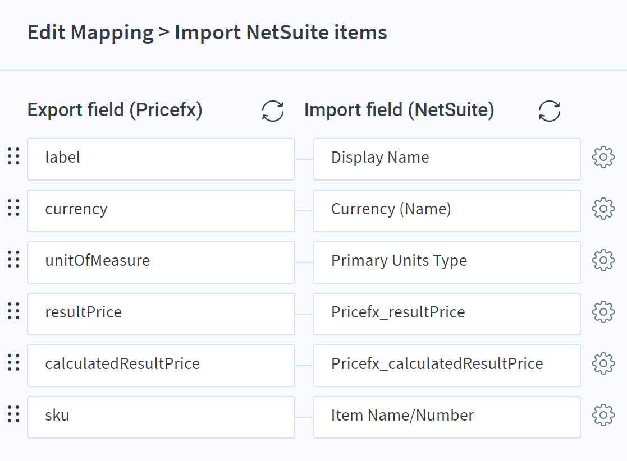The height and width of the screenshot is (461, 627).
Task: Edit the Currency (Name) import field
Action: pos(447,210)
